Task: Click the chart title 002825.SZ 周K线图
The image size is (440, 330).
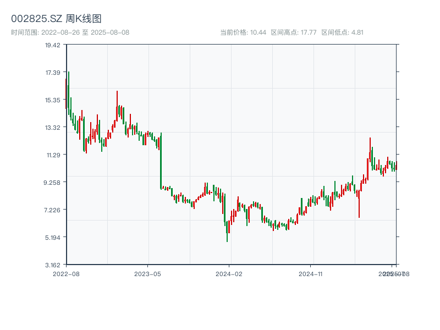Action: point(56,19)
